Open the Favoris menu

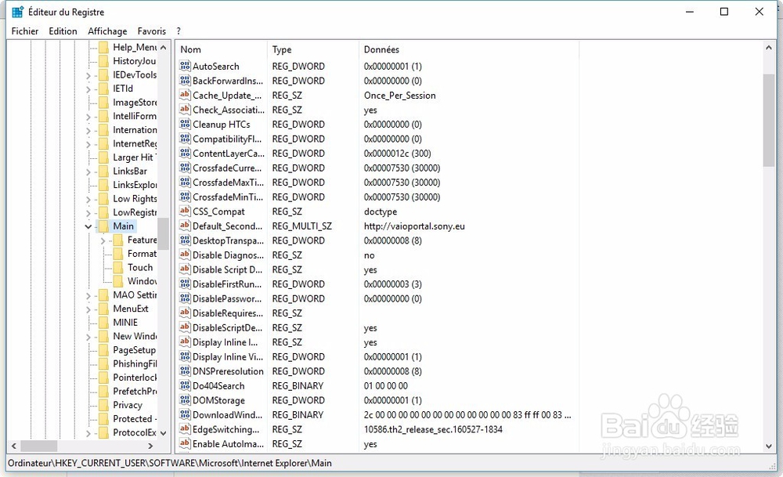[x=152, y=31]
